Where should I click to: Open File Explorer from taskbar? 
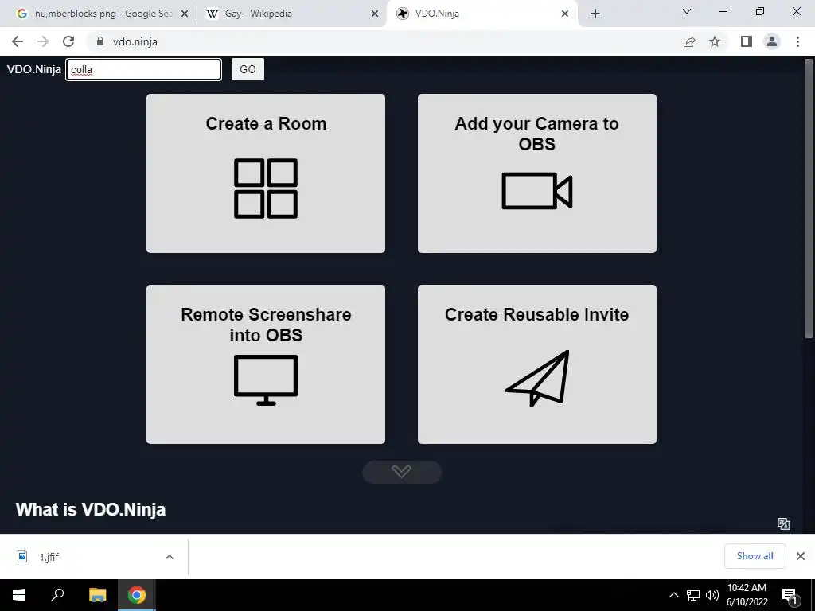97,595
